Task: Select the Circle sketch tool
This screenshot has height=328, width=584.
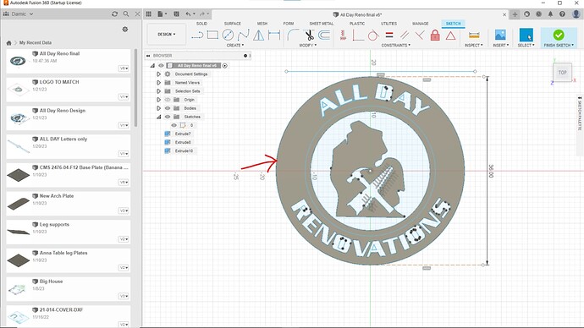Action: (x=228, y=35)
